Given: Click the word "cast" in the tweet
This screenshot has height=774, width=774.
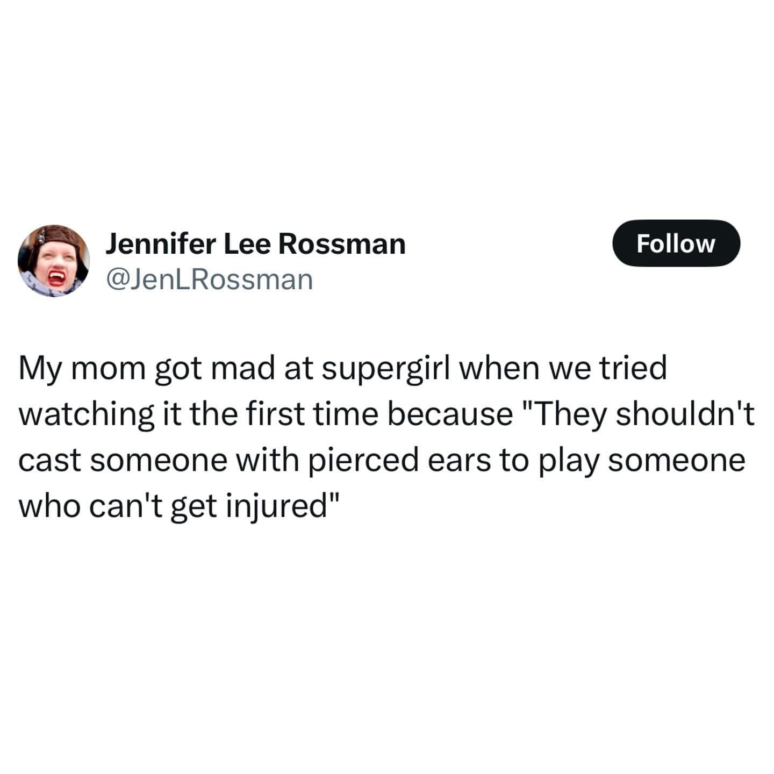Looking at the screenshot, I should coord(49,461).
